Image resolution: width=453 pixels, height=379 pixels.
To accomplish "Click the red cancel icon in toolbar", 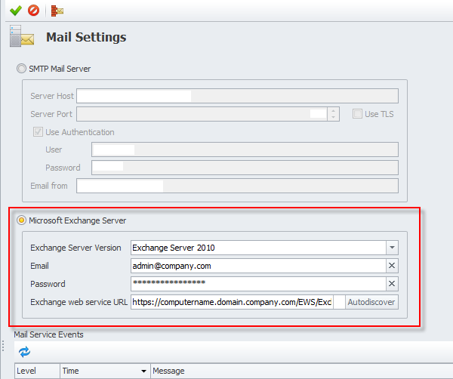I will 33,10.
